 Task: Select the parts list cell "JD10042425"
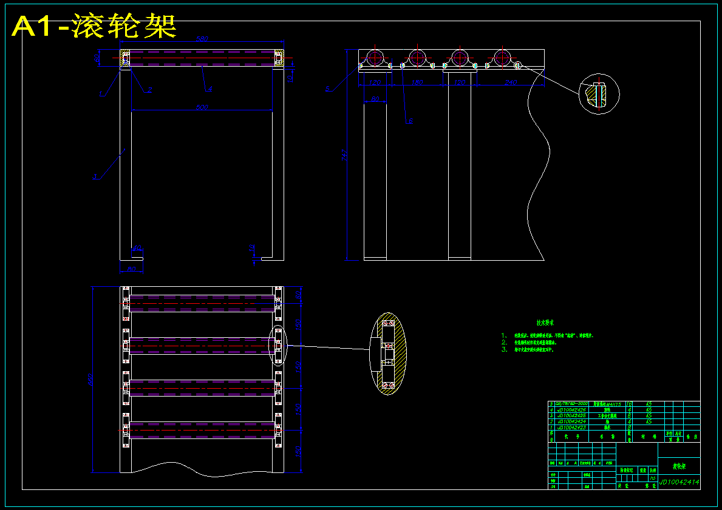coord(571,415)
